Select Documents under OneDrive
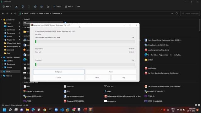Viewport: 201px width, 113px height. point(11,64)
